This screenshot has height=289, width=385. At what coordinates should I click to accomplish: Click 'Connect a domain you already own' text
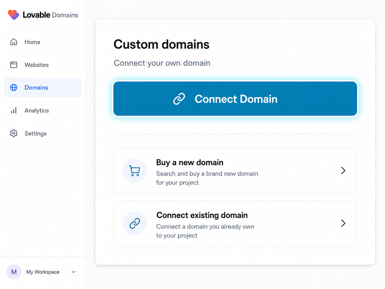click(x=205, y=226)
